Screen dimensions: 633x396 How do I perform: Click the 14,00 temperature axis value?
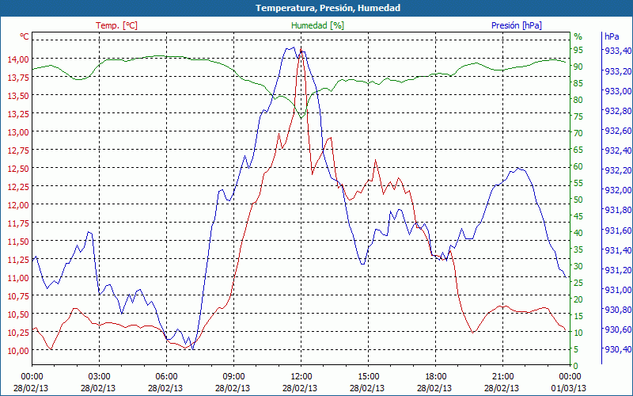point(17,59)
